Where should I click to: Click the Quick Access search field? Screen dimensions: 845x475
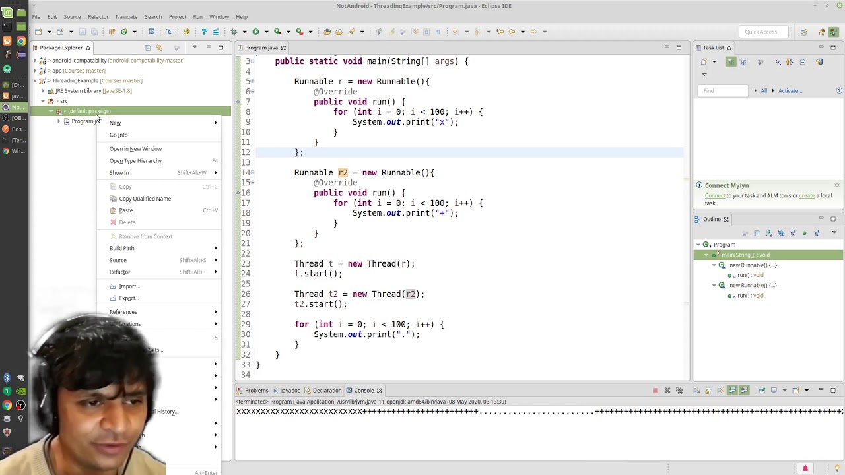click(x=760, y=32)
